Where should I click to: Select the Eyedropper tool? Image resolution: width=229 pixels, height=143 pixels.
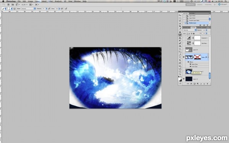tap(180, 29)
